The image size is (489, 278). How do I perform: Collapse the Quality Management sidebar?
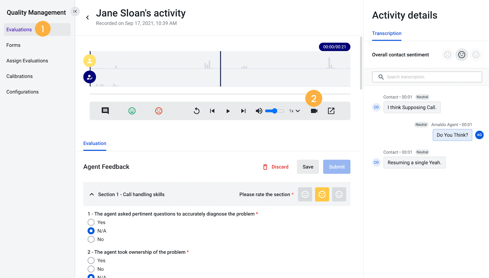coord(75,11)
